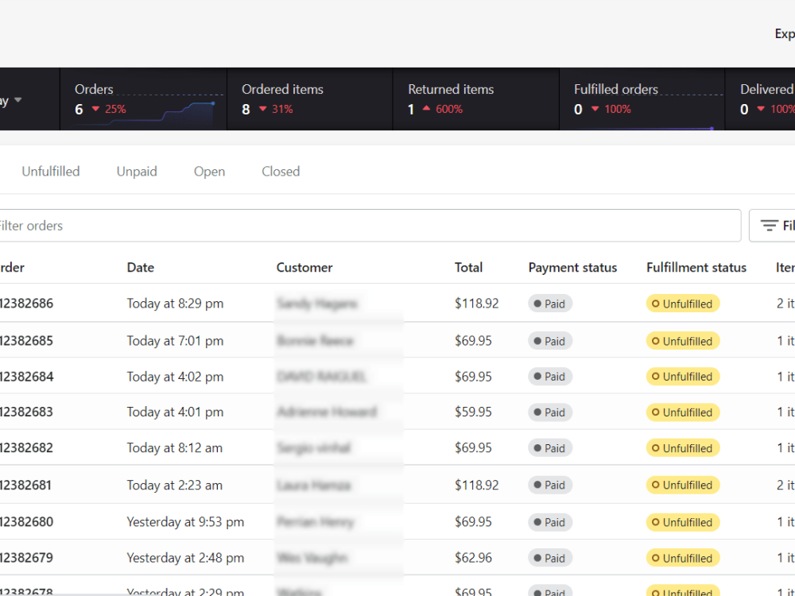The width and height of the screenshot is (795, 596).
Task: Select the Open tab
Action: point(209,171)
